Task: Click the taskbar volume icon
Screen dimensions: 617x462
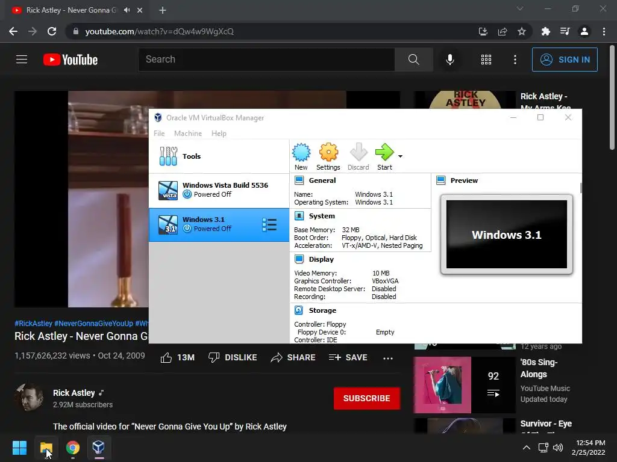Action: coord(557,448)
